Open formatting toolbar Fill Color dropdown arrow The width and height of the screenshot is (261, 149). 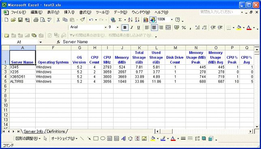pyautogui.click(x=244, y=28)
